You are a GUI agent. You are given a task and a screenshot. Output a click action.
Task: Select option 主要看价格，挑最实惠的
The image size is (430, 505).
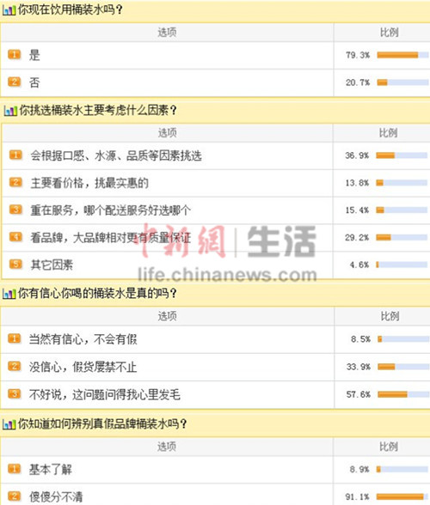(x=89, y=183)
